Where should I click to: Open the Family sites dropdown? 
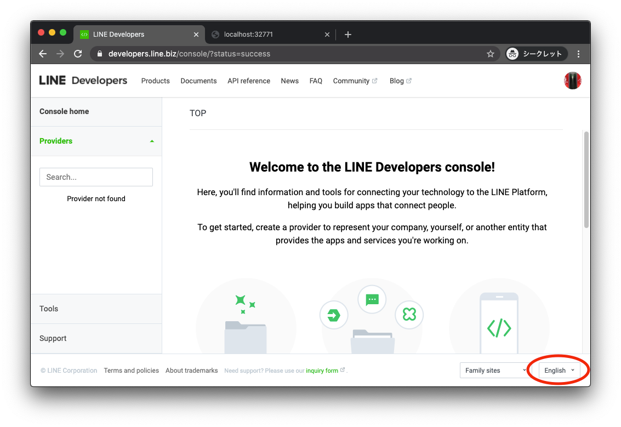click(x=494, y=371)
